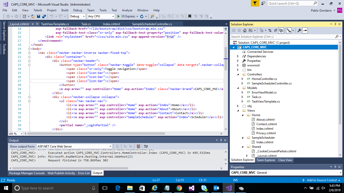This screenshot has width=344, height=193.
Task: Open Properties wrench icon in Solution Explorer
Action: pyautogui.click(x=299, y=30)
